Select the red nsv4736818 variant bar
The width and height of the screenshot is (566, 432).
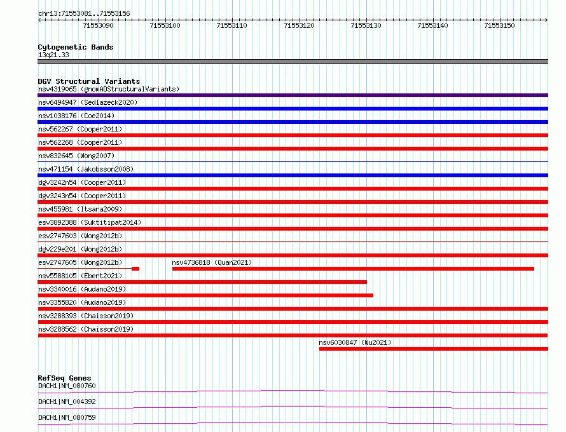[353, 269]
